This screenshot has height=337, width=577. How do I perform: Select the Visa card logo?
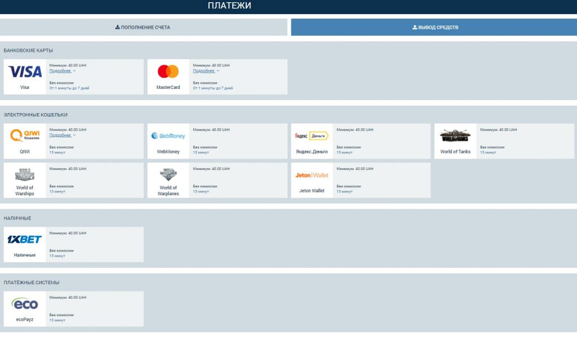25,71
